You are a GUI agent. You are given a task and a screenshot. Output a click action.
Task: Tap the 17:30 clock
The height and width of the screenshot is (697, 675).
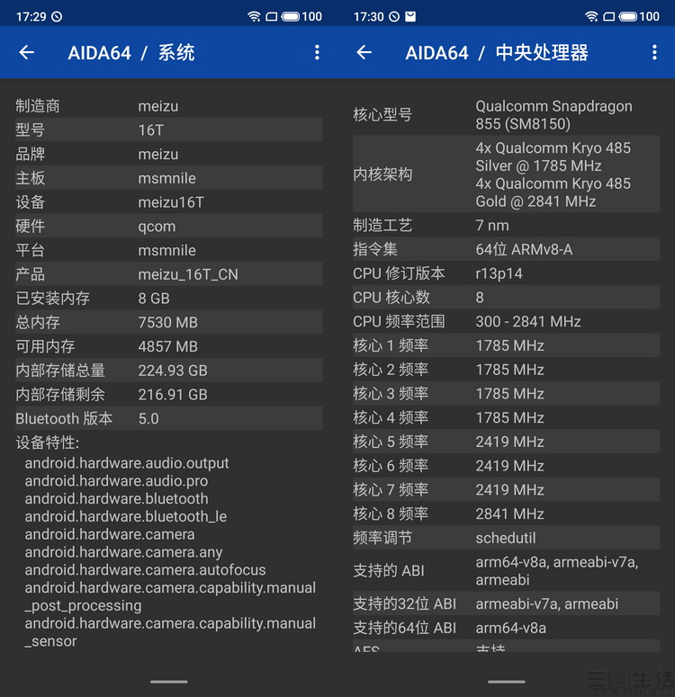click(368, 17)
